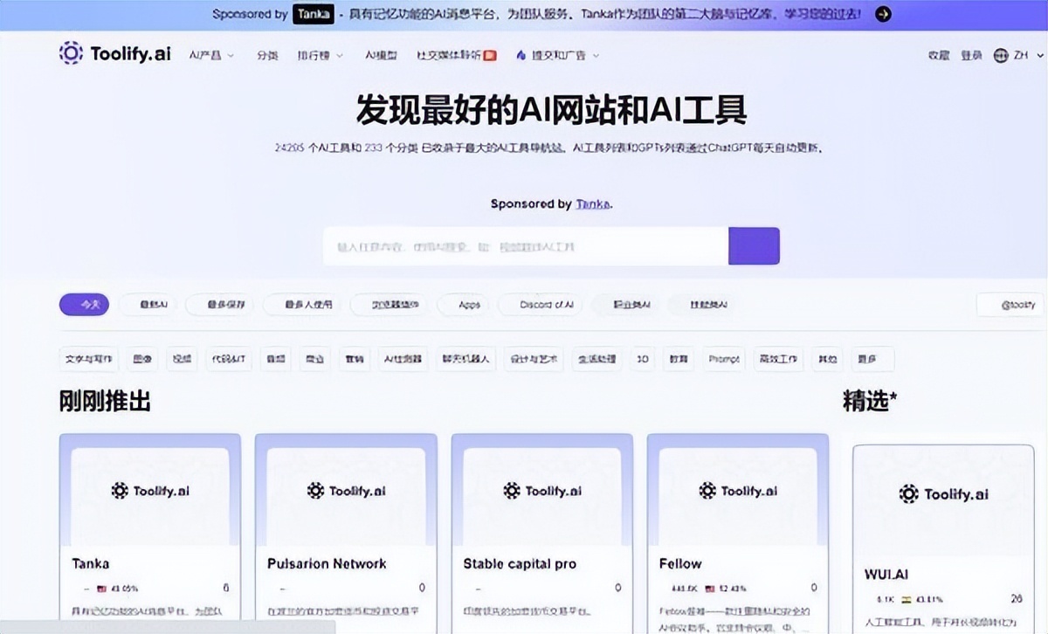The width and height of the screenshot is (1048, 634).
Task: Click the Tanka badge in the sponsor banner
Action: (314, 14)
